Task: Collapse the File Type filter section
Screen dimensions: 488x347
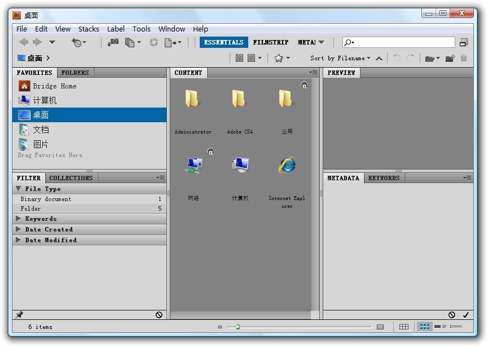Action: coord(42,189)
